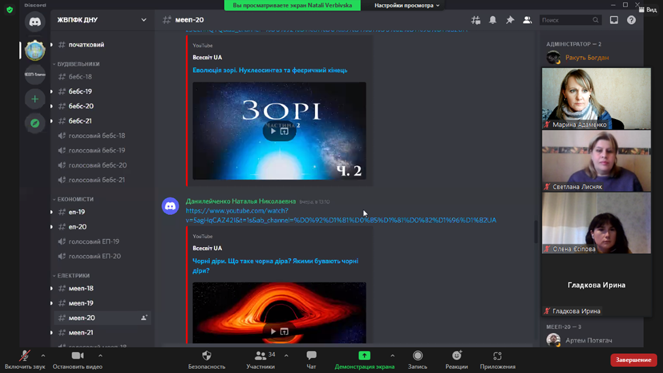Image resolution: width=663 pixels, height=373 pixels.
Task: Open Discord inbox icon
Action: pos(614,20)
